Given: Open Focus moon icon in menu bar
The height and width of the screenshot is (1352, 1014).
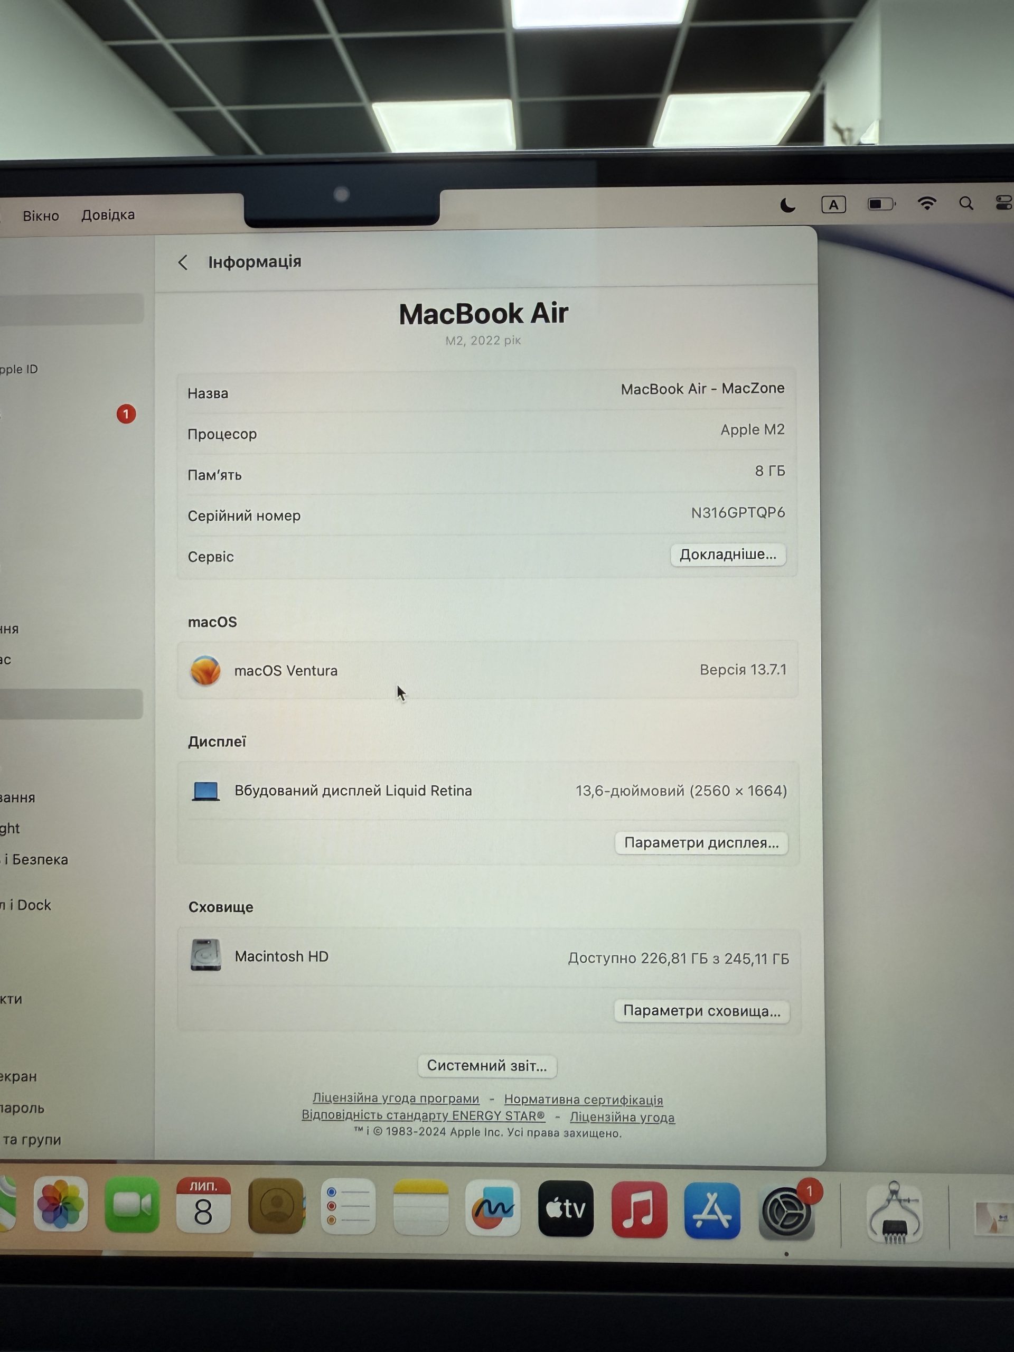Looking at the screenshot, I should [788, 205].
